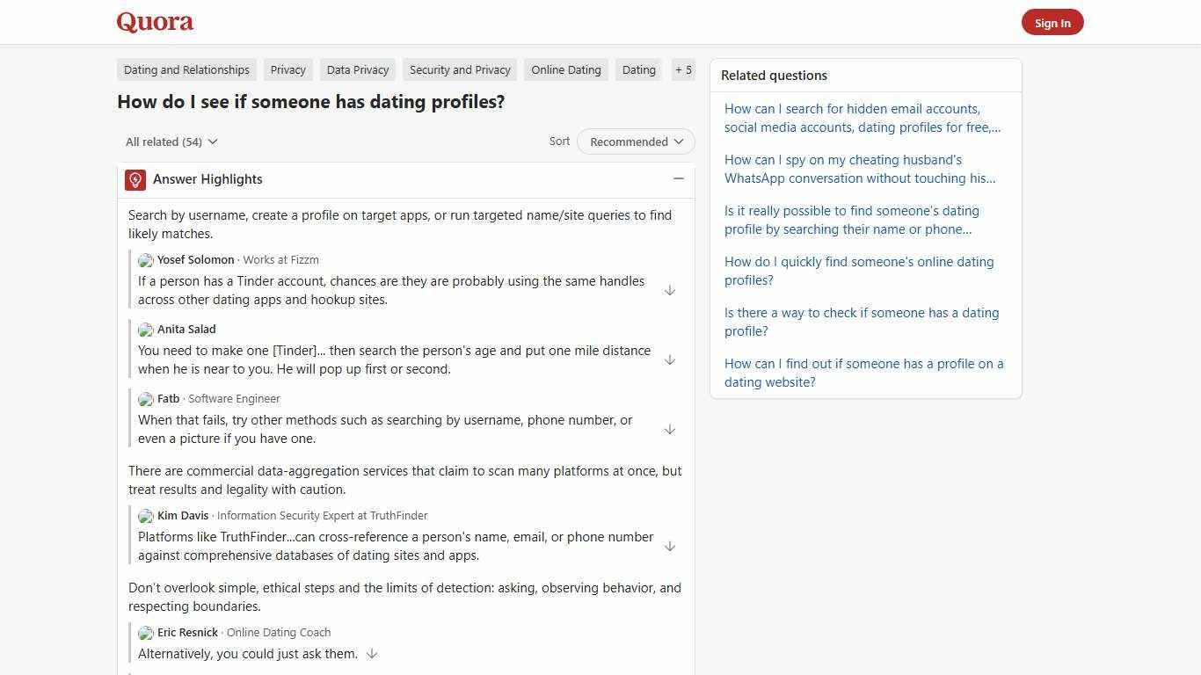Open the Recommended sort dropdown
1201x675 pixels.
coord(635,142)
